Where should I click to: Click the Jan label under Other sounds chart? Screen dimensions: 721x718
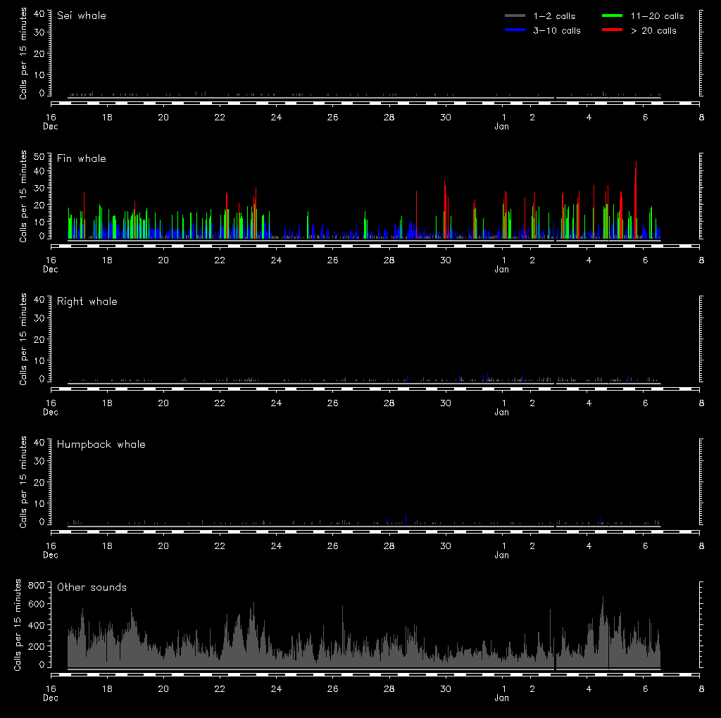click(x=501, y=698)
